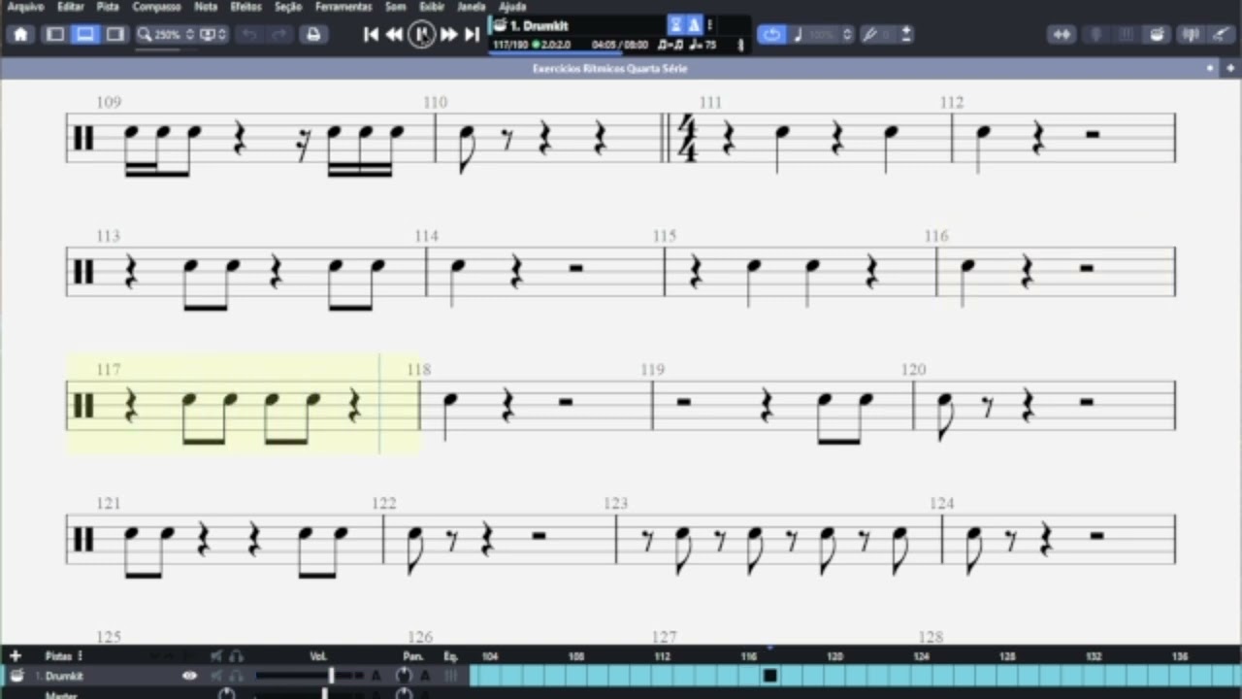Show the drums view icon
Image resolution: width=1242 pixels, height=699 pixels.
click(1157, 35)
